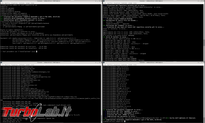Click the "Extracting using cmake UnicodeData.txt" line
205x123 pixels.
[x=17, y=67]
